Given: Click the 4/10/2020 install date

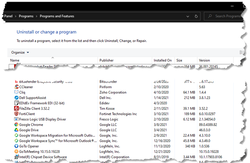Looking at the screenshot, I should 161,92.
